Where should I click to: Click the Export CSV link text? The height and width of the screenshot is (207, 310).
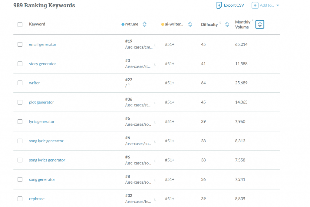point(234,5)
